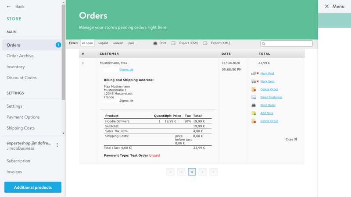Click the cash icon beside Mark Paid
This screenshot has height=197, width=351.
tap(254, 74)
